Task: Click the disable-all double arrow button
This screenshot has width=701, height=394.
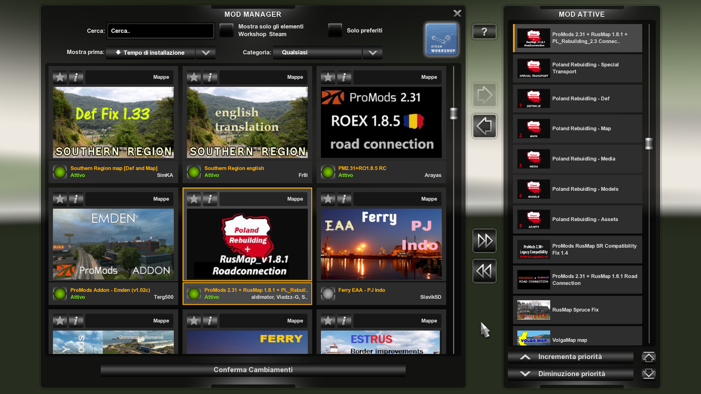Action: 484,271
